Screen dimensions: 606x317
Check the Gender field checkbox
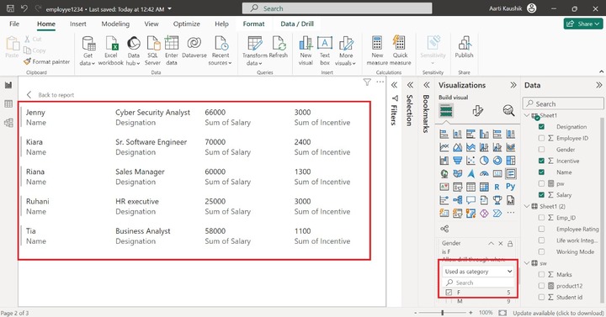pyautogui.click(x=541, y=150)
